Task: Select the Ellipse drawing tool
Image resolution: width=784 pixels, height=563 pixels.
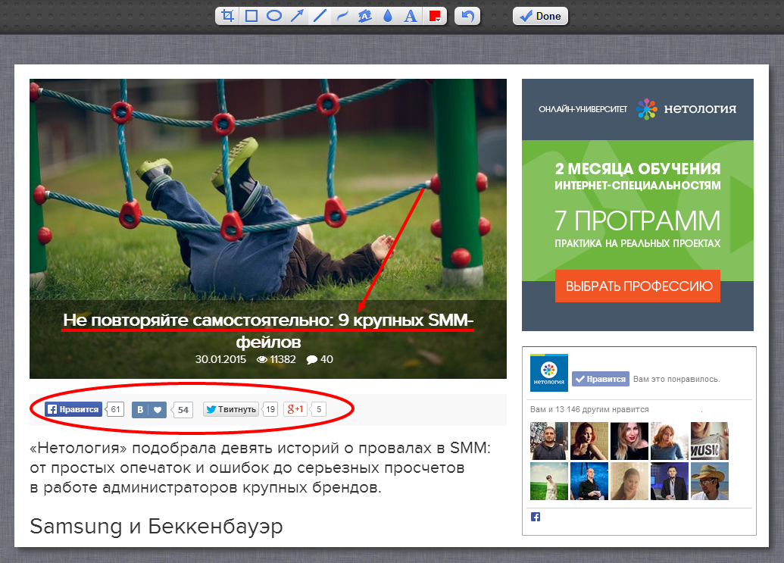Action: (274, 15)
